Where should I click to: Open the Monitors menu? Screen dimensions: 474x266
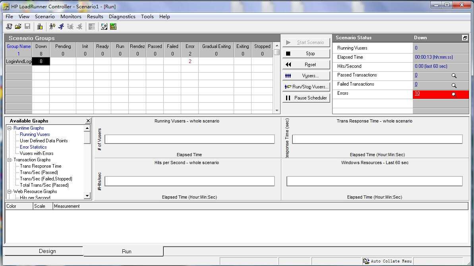click(x=71, y=17)
